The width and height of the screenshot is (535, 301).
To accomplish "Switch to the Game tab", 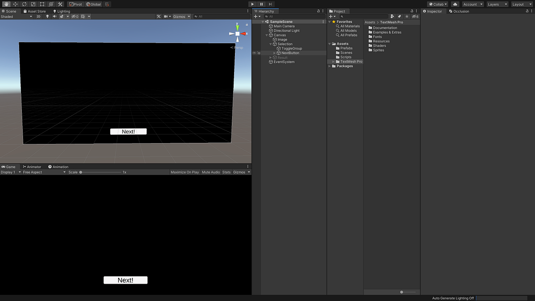I will (9, 167).
